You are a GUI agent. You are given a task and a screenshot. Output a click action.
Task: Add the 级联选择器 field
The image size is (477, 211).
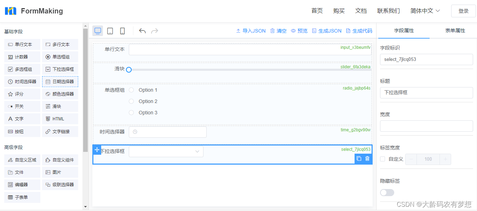coord(60,185)
